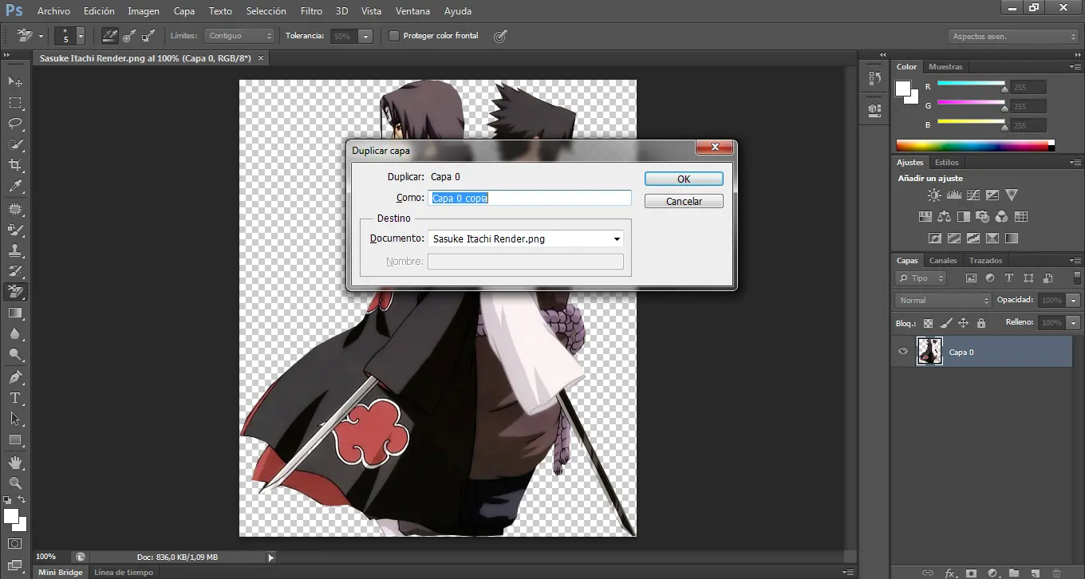1085x579 pixels.
Task: Add an Invert adjustment
Action: coord(934,238)
